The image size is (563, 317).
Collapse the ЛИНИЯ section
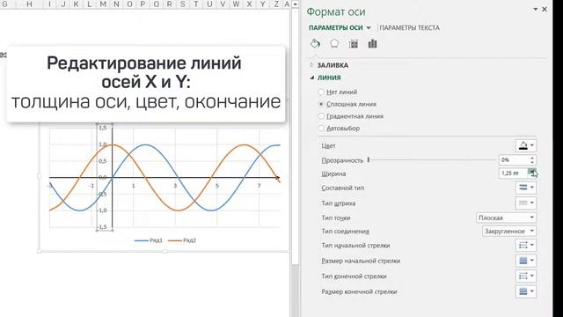(x=311, y=77)
